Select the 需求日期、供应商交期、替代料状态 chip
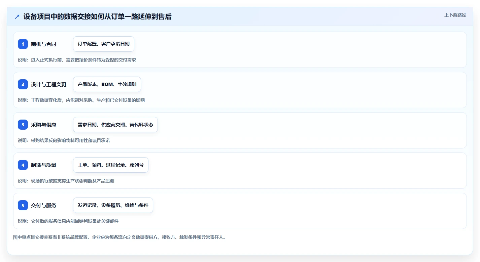Viewport: 480px width, 262px height. 115,125
